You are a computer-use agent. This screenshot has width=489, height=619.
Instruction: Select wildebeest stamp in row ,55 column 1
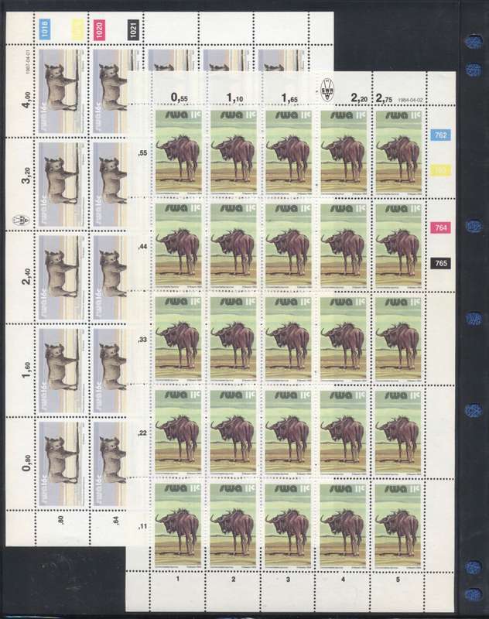coord(178,152)
